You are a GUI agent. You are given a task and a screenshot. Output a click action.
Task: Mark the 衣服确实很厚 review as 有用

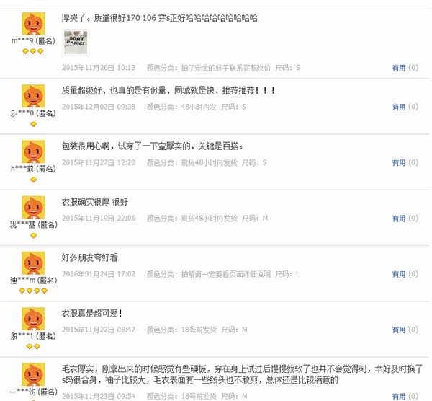pos(399,219)
